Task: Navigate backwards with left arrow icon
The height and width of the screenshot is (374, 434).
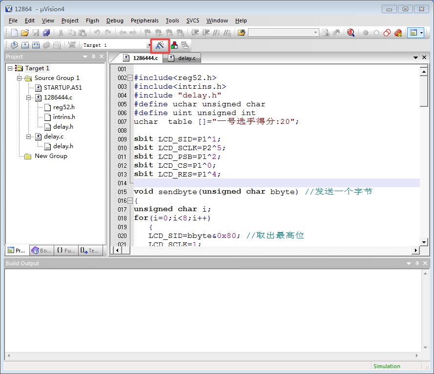Action: point(123,33)
